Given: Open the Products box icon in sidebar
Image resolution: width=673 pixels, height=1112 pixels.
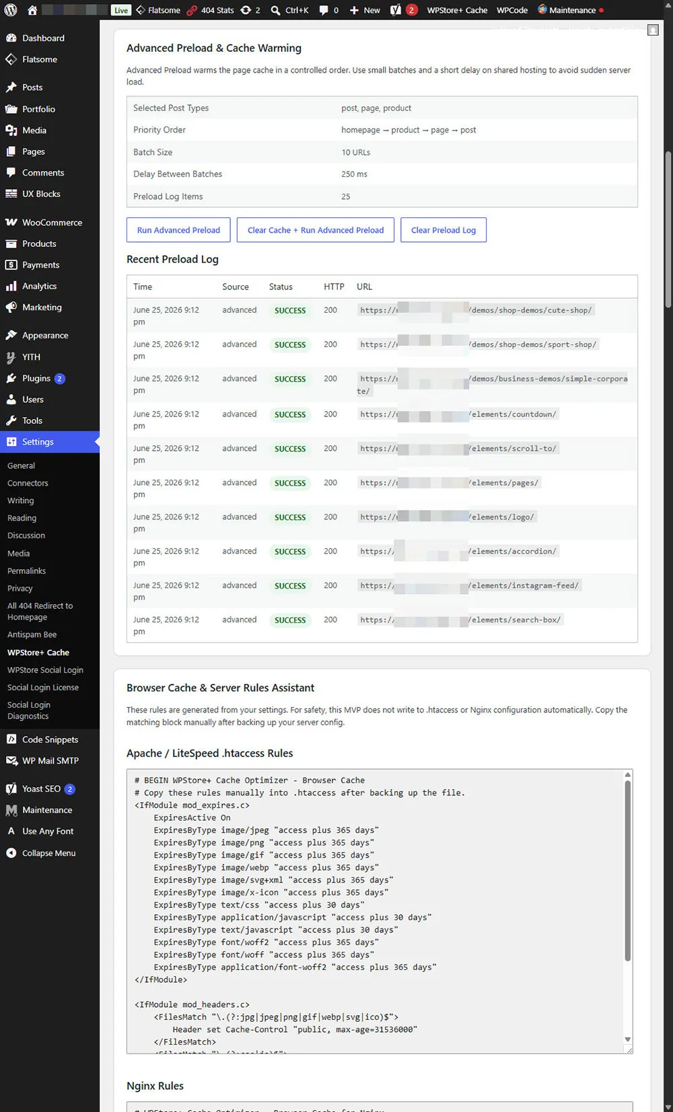Looking at the screenshot, I should 11,244.
